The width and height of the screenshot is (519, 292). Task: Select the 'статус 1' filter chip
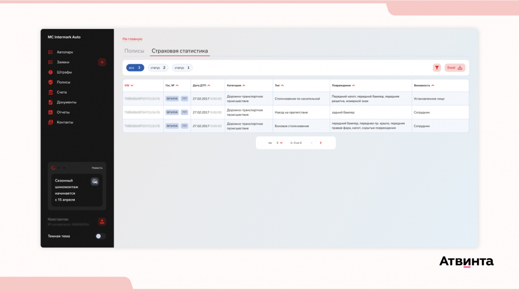[182, 68]
